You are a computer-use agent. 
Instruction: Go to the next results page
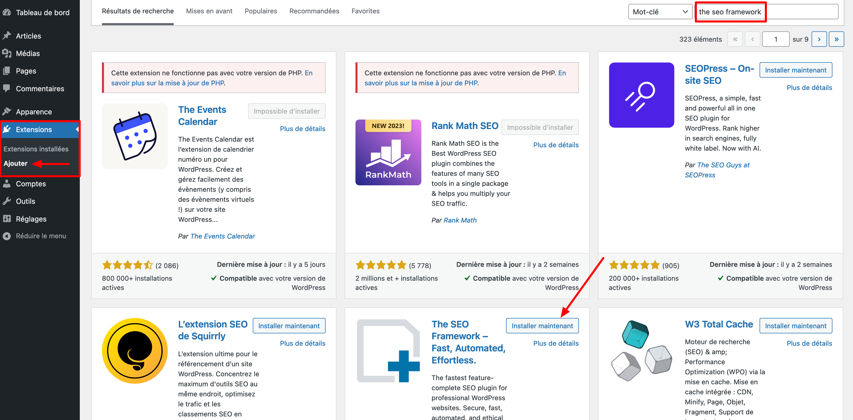pos(819,39)
